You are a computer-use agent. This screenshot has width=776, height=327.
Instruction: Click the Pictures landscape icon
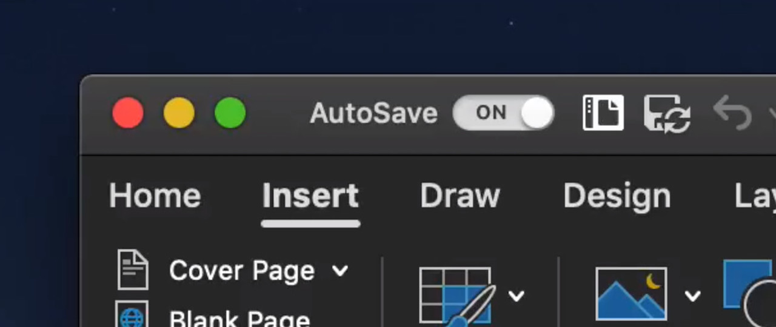tap(631, 294)
